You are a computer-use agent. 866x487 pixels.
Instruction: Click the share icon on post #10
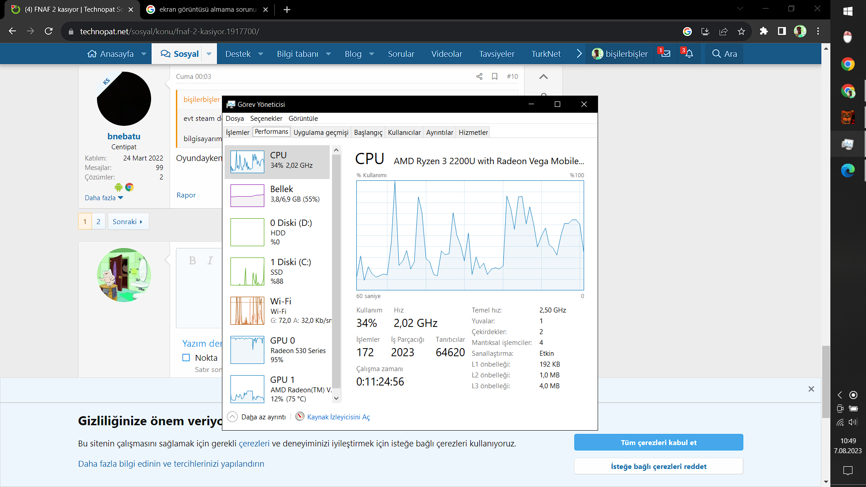[479, 77]
